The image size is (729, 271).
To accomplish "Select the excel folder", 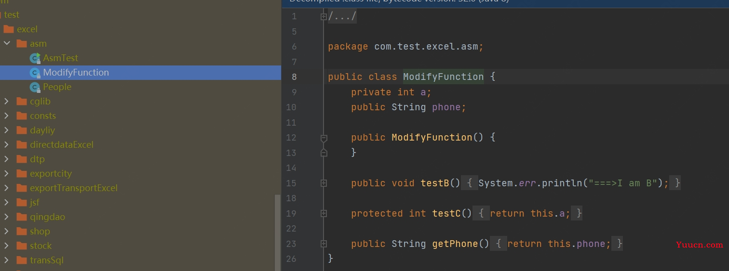I will [27, 29].
